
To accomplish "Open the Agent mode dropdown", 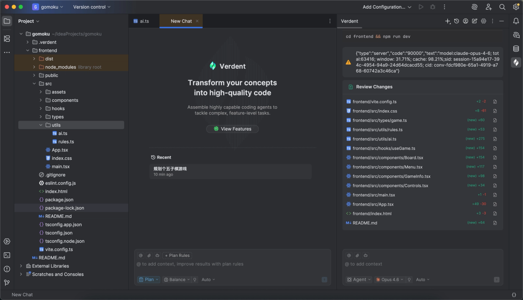I will tap(359, 280).
